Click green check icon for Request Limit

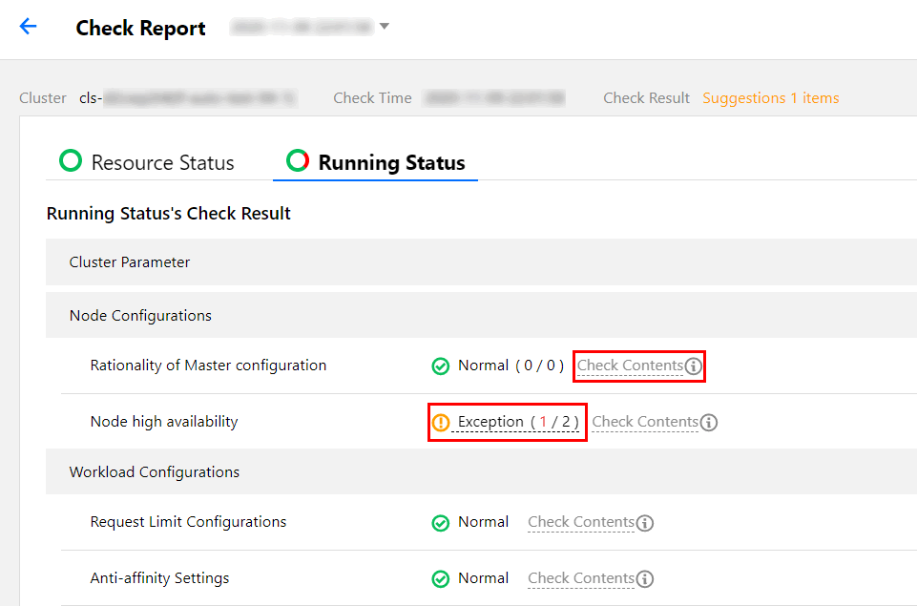coord(440,523)
